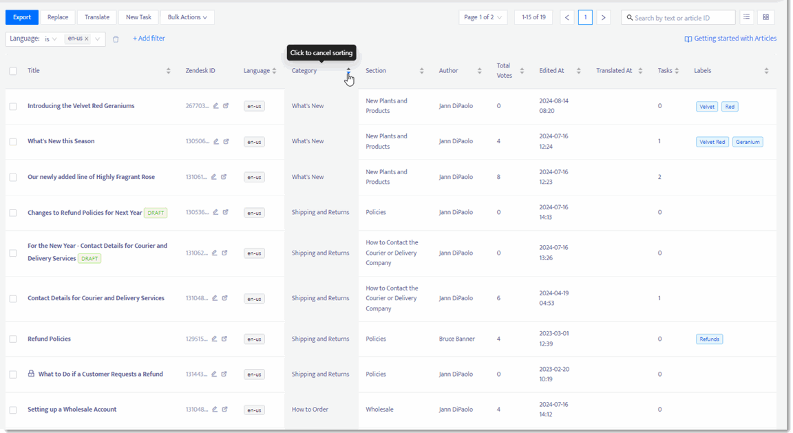Image resolution: width=793 pixels, height=433 pixels.
Task: Sort by Total Votes column
Action: (522, 71)
